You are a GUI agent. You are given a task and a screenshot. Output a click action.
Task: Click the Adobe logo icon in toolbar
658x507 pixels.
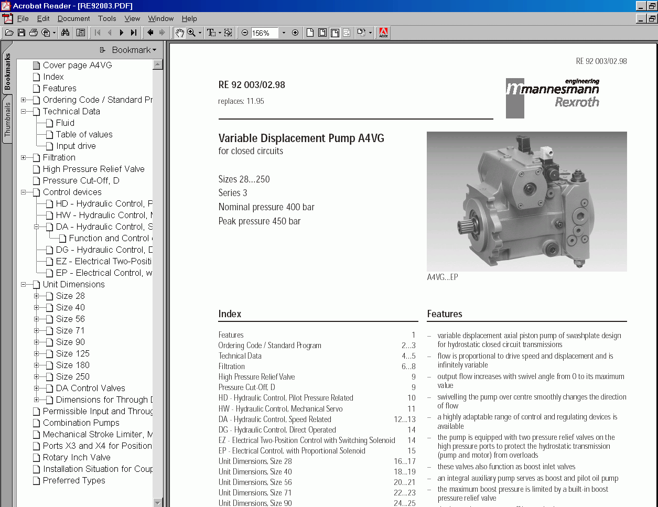pos(383,33)
